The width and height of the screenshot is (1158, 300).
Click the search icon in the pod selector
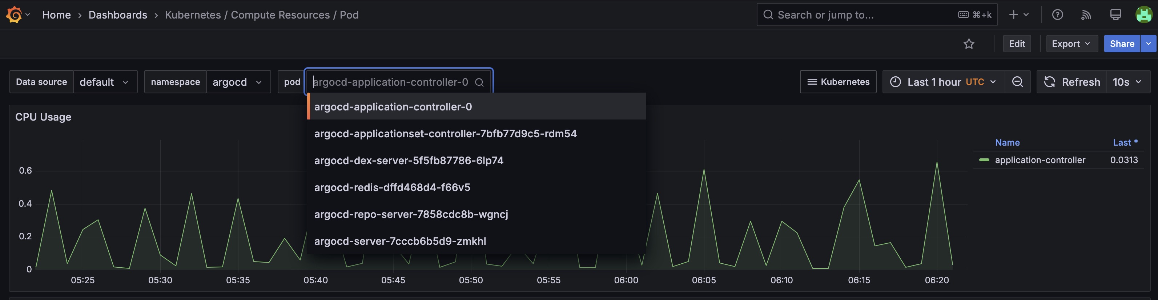479,82
